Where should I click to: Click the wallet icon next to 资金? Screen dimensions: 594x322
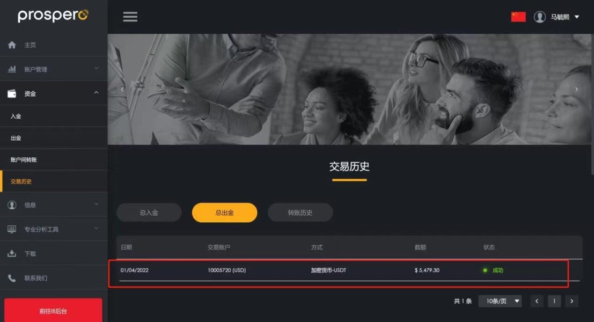pyautogui.click(x=12, y=93)
